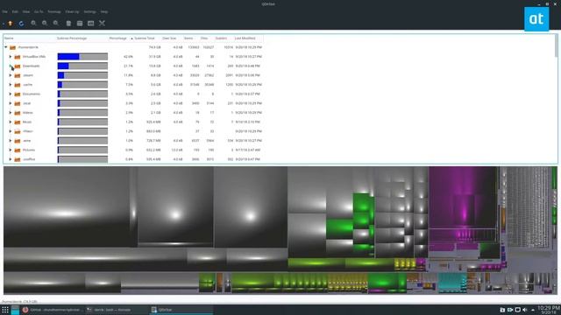Click the cyan treemap tile
Image resolution: width=561 pixels, height=315 pixels.
pyautogui.click(x=452, y=282)
